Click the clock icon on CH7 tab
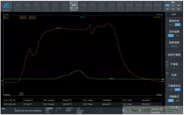The width and height of the screenshot is (184, 115). [x=71, y=3]
